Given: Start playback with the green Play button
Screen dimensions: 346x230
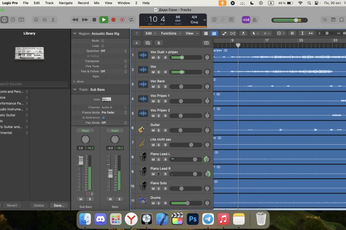Looking at the screenshot, I should pos(104,20).
